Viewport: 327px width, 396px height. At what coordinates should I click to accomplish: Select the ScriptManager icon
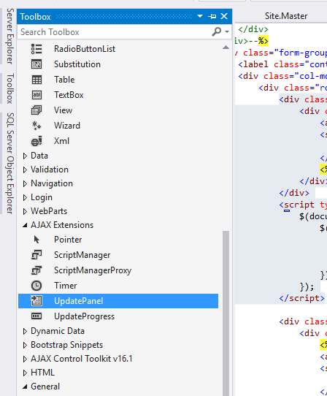click(36, 255)
